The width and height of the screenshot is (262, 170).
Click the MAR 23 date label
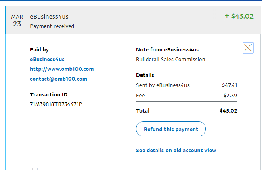tap(17, 20)
